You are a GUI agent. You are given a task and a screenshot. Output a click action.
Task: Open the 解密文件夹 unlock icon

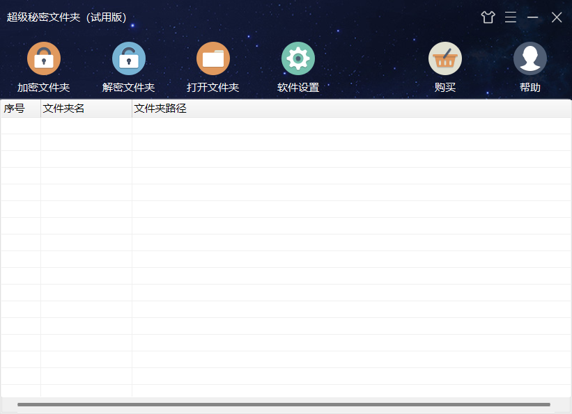[x=129, y=58]
